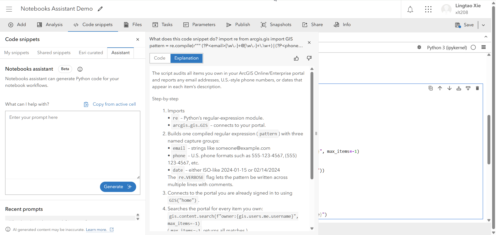Select the Assistant tab
The height and width of the screenshot is (235, 496).
point(120,53)
